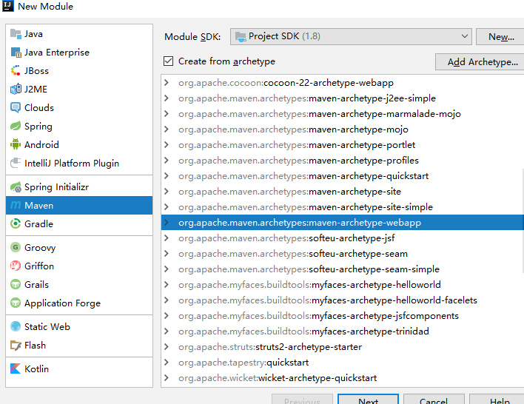Uncheck Create from archetype checkbox
This screenshot has width=524, height=404.
[x=169, y=61]
